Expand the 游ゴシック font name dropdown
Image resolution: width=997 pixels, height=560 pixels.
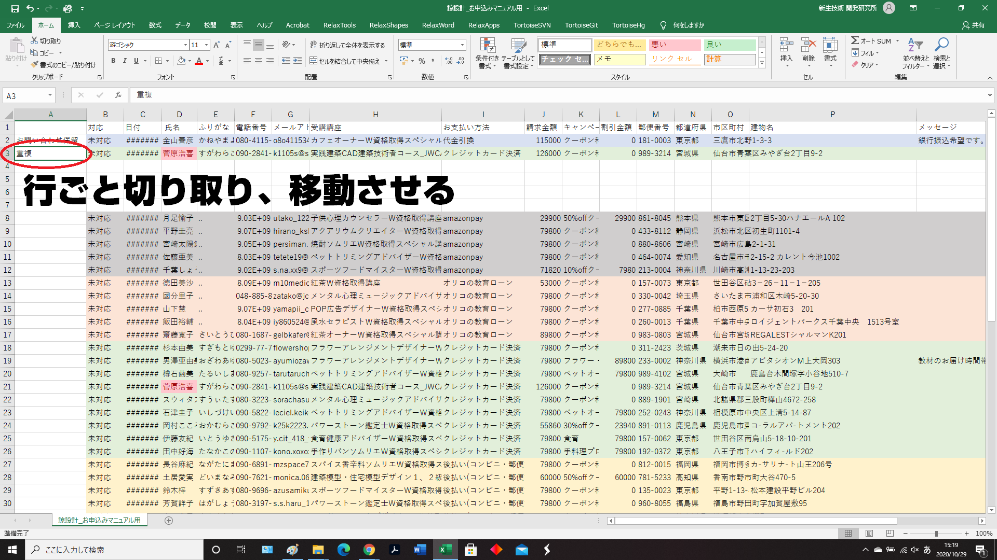point(185,45)
